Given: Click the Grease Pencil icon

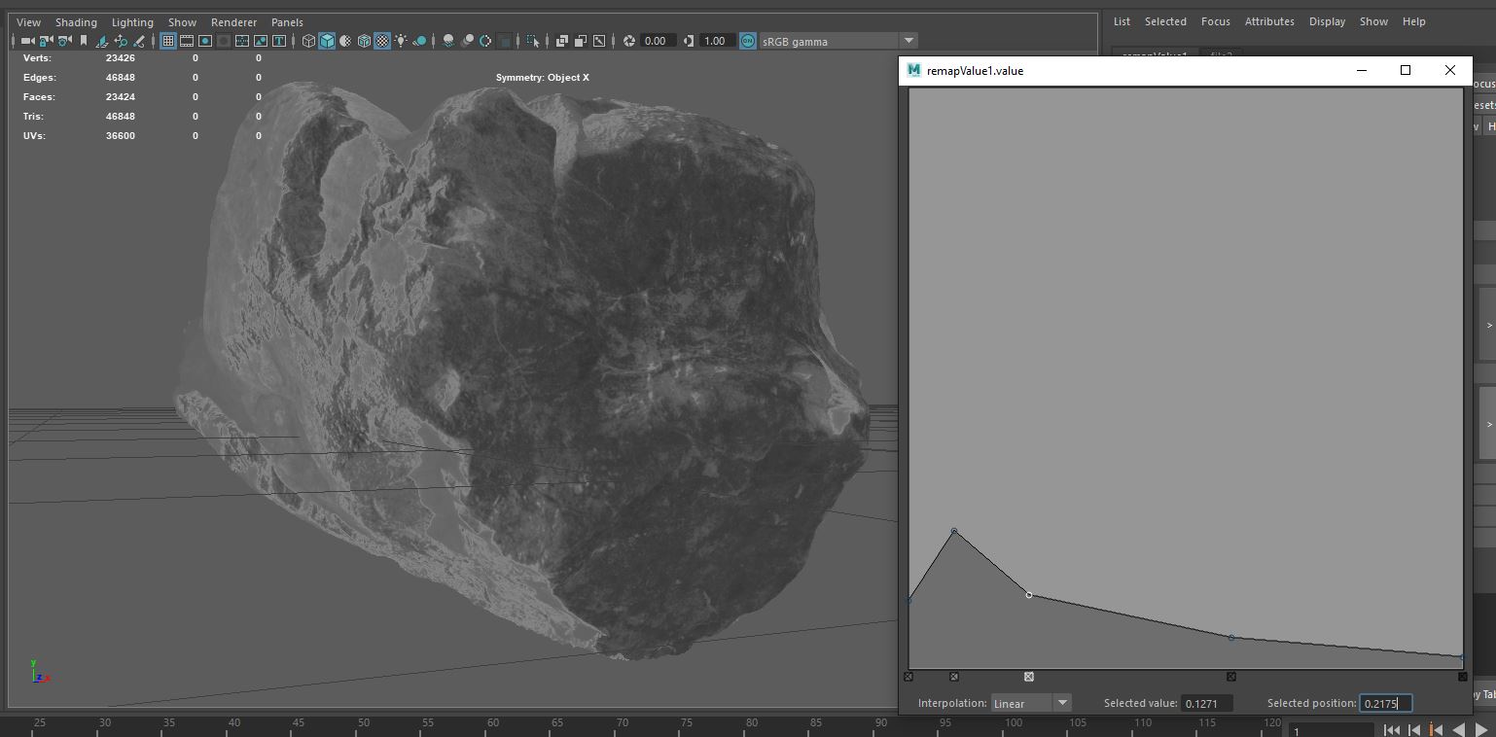Looking at the screenshot, I should (139, 41).
